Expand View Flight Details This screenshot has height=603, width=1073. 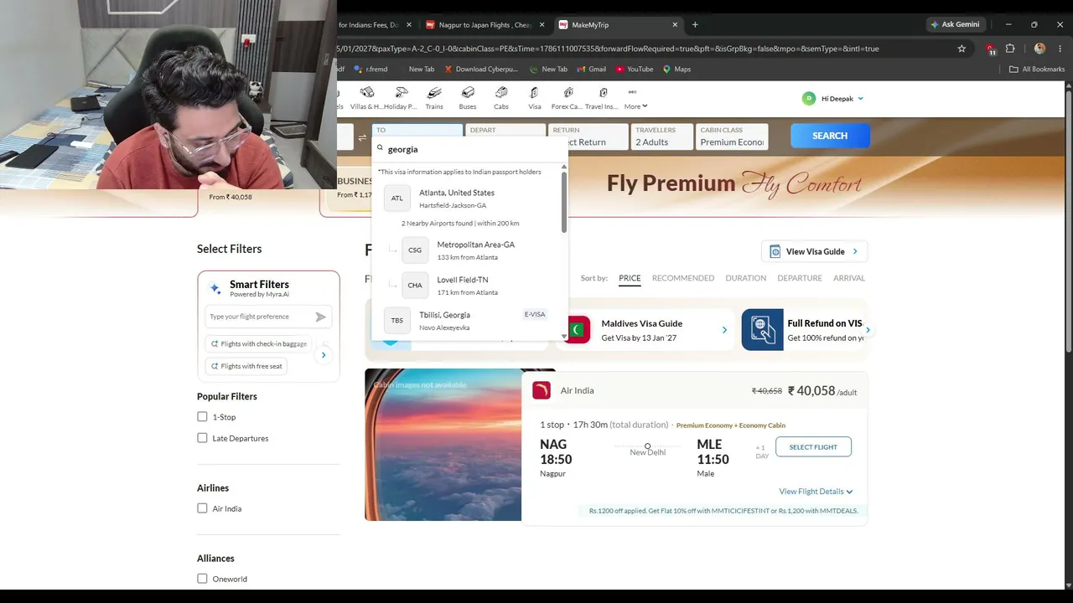coord(816,492)
